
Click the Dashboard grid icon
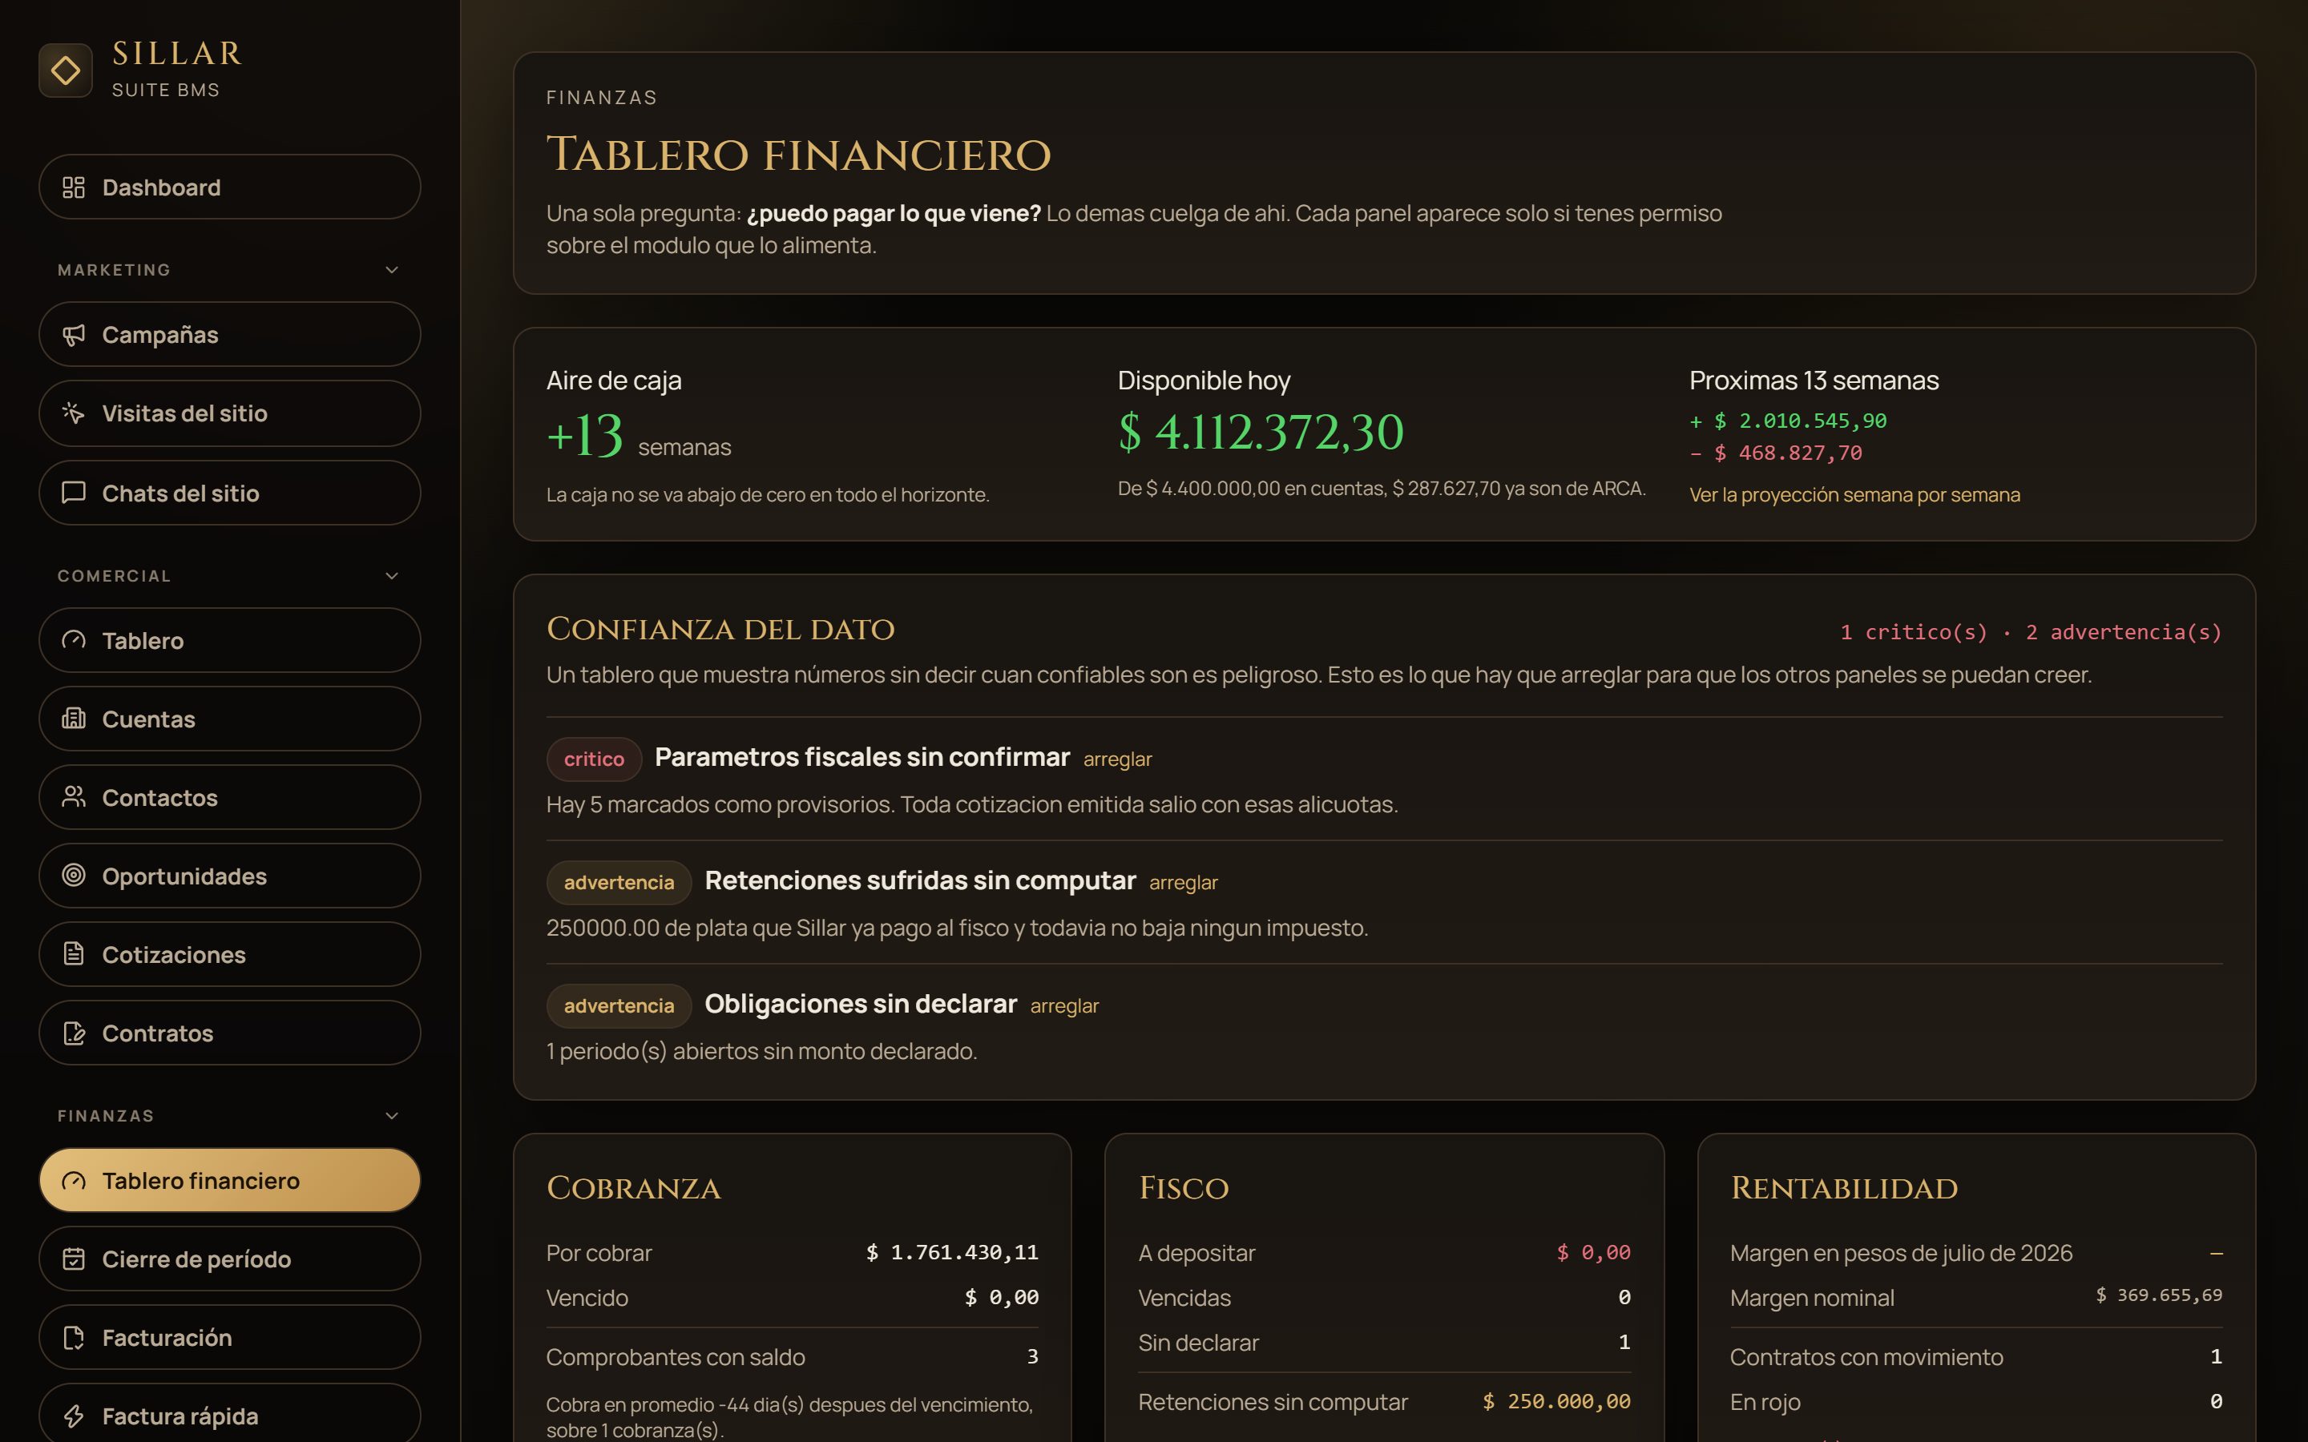74,187
